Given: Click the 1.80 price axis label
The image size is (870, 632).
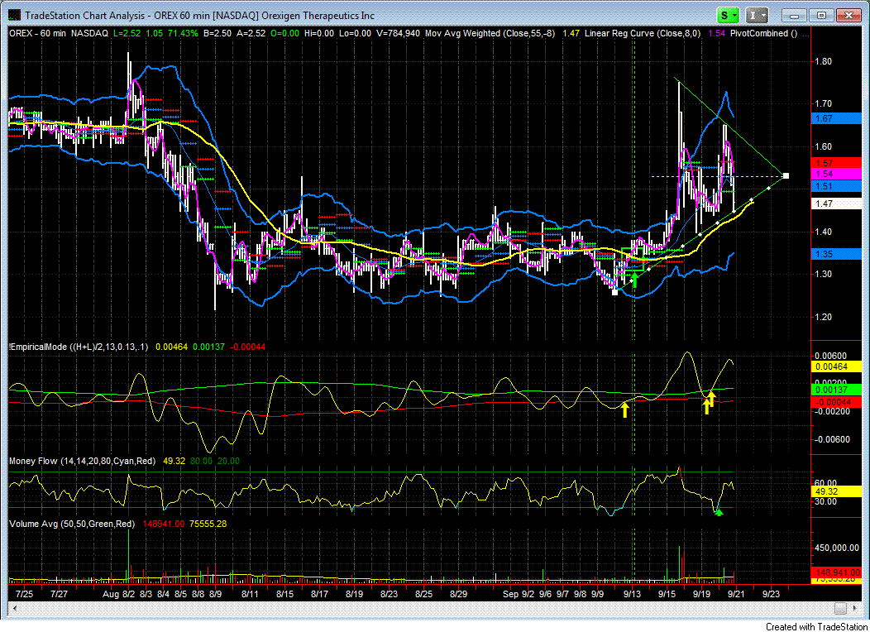Looking at the screenshot, I should click(x=824, y=61).
